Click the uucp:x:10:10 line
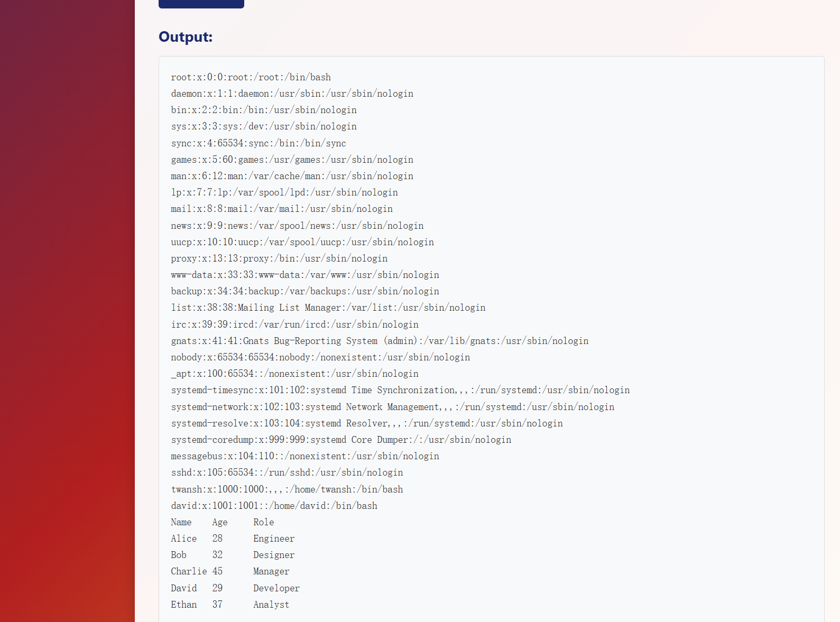 click(302, 242)
